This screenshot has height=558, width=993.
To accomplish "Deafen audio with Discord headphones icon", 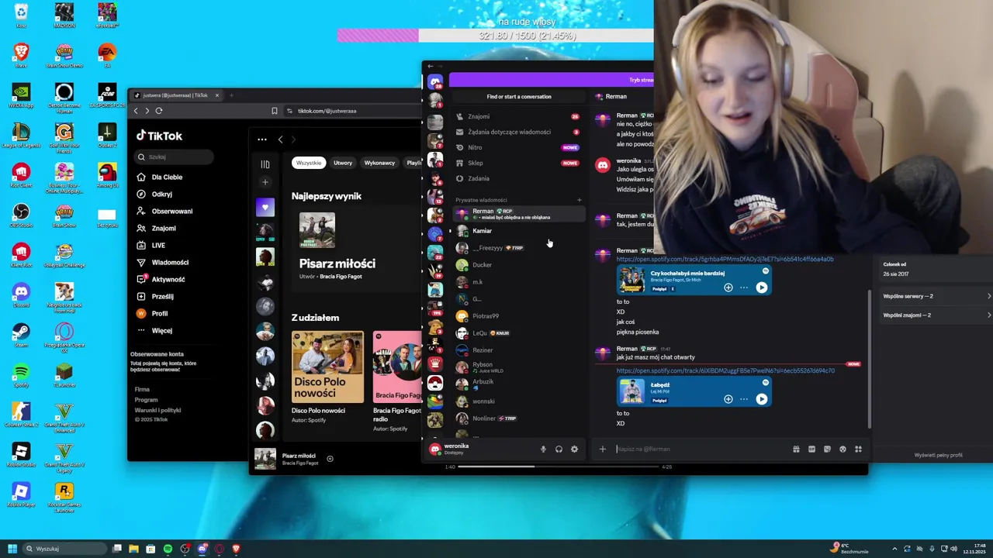I will [x=559, y=449].
